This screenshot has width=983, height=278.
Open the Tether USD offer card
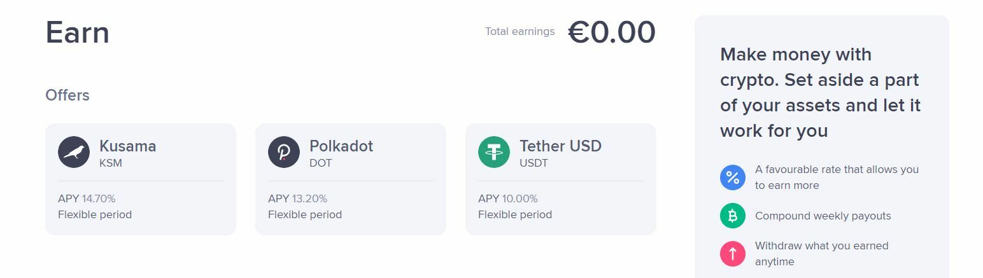(561, 179)
